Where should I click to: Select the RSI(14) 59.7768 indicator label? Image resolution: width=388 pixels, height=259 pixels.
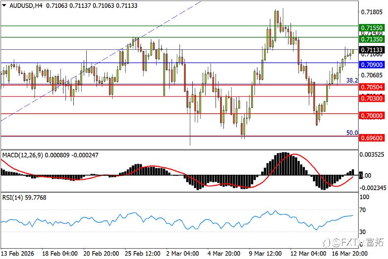tap(24, 198)
